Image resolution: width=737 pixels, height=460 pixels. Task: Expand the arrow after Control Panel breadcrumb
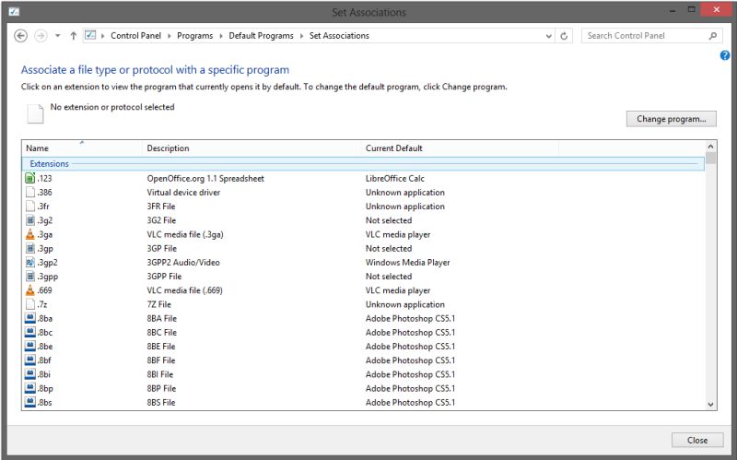pos(170,36)
